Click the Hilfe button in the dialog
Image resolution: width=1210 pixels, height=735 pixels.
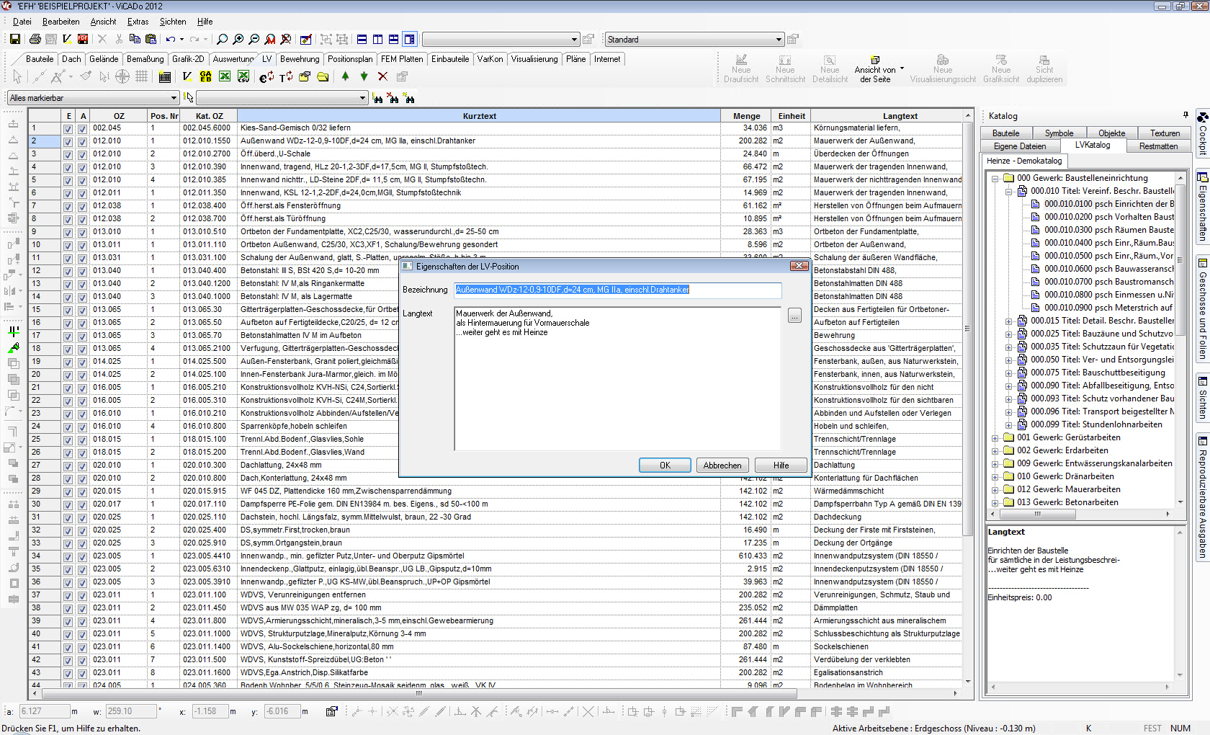pos(781,465)
